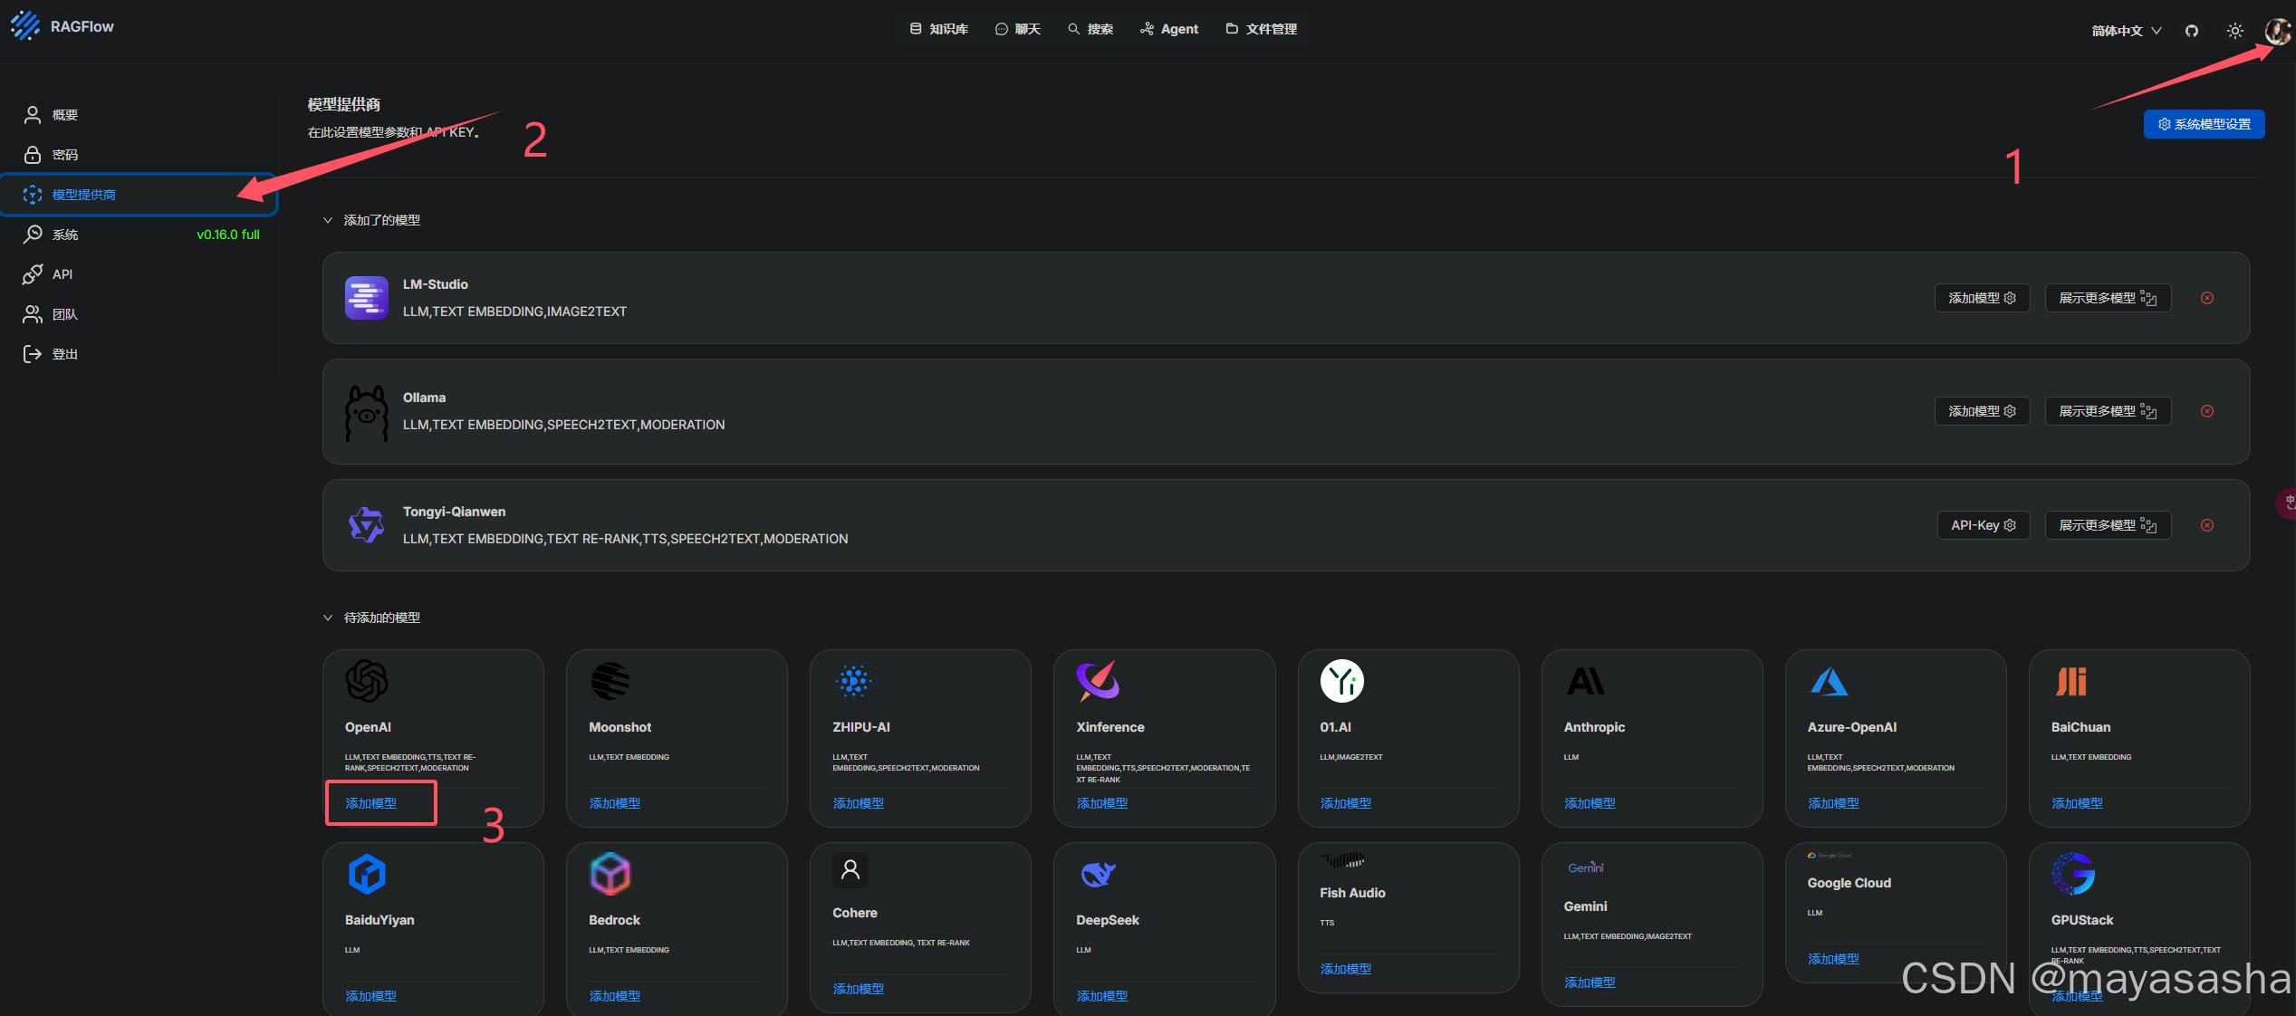The image size is (2296, 1016).
Task: Click 添加模型 on the Gemini card
Action: coord(1590,982)
